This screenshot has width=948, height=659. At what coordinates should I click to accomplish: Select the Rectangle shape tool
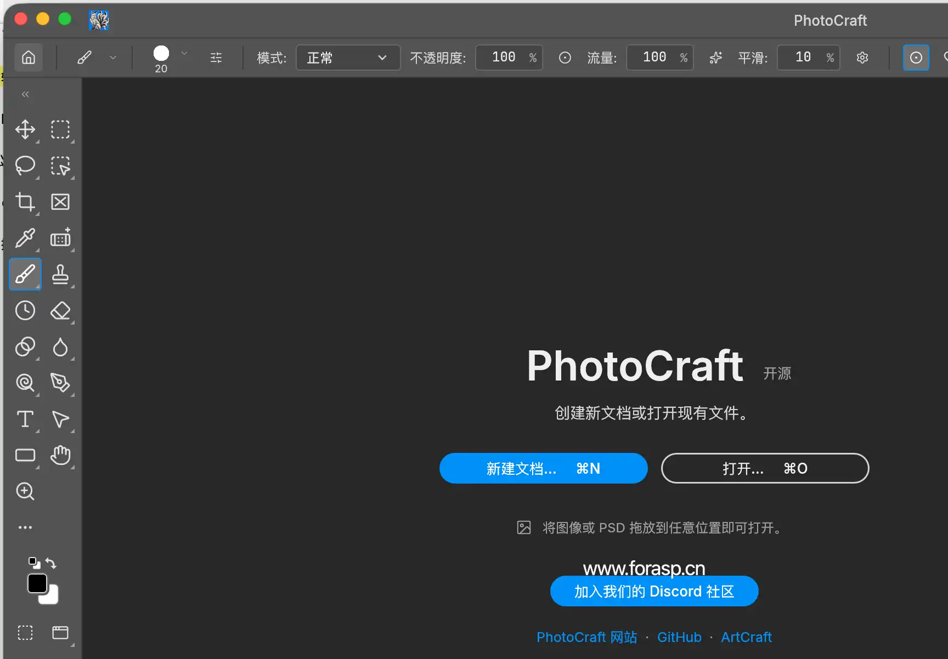pyautogui.click(x=25, y=455)
